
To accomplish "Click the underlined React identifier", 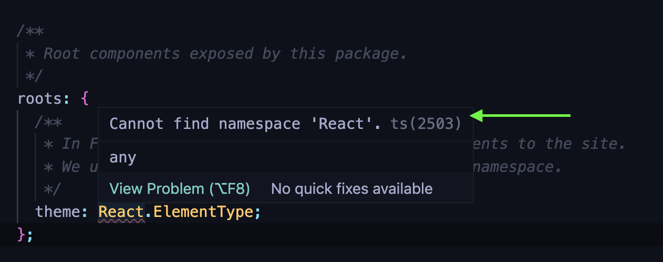I will 121,212.
